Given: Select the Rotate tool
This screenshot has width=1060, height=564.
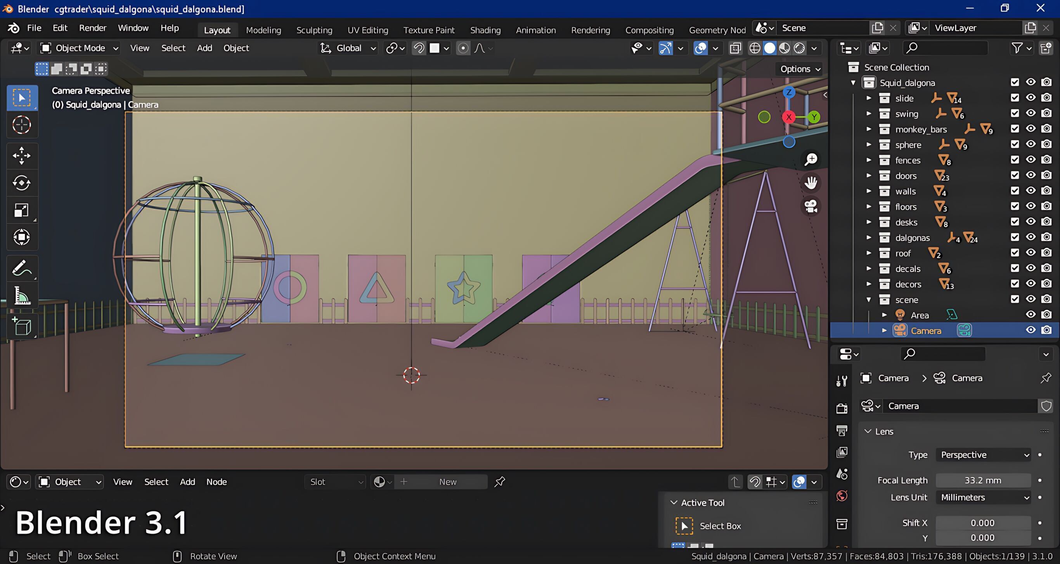Looking at the screenshot, I should 21,183.
